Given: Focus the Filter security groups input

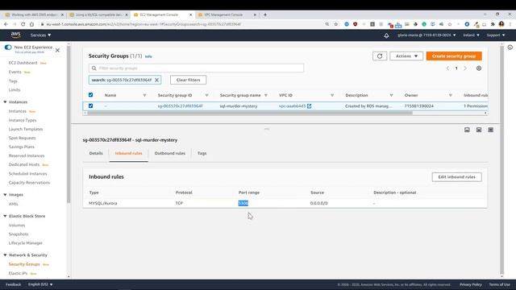Looking at the screenshot, I should pos(196,68).
